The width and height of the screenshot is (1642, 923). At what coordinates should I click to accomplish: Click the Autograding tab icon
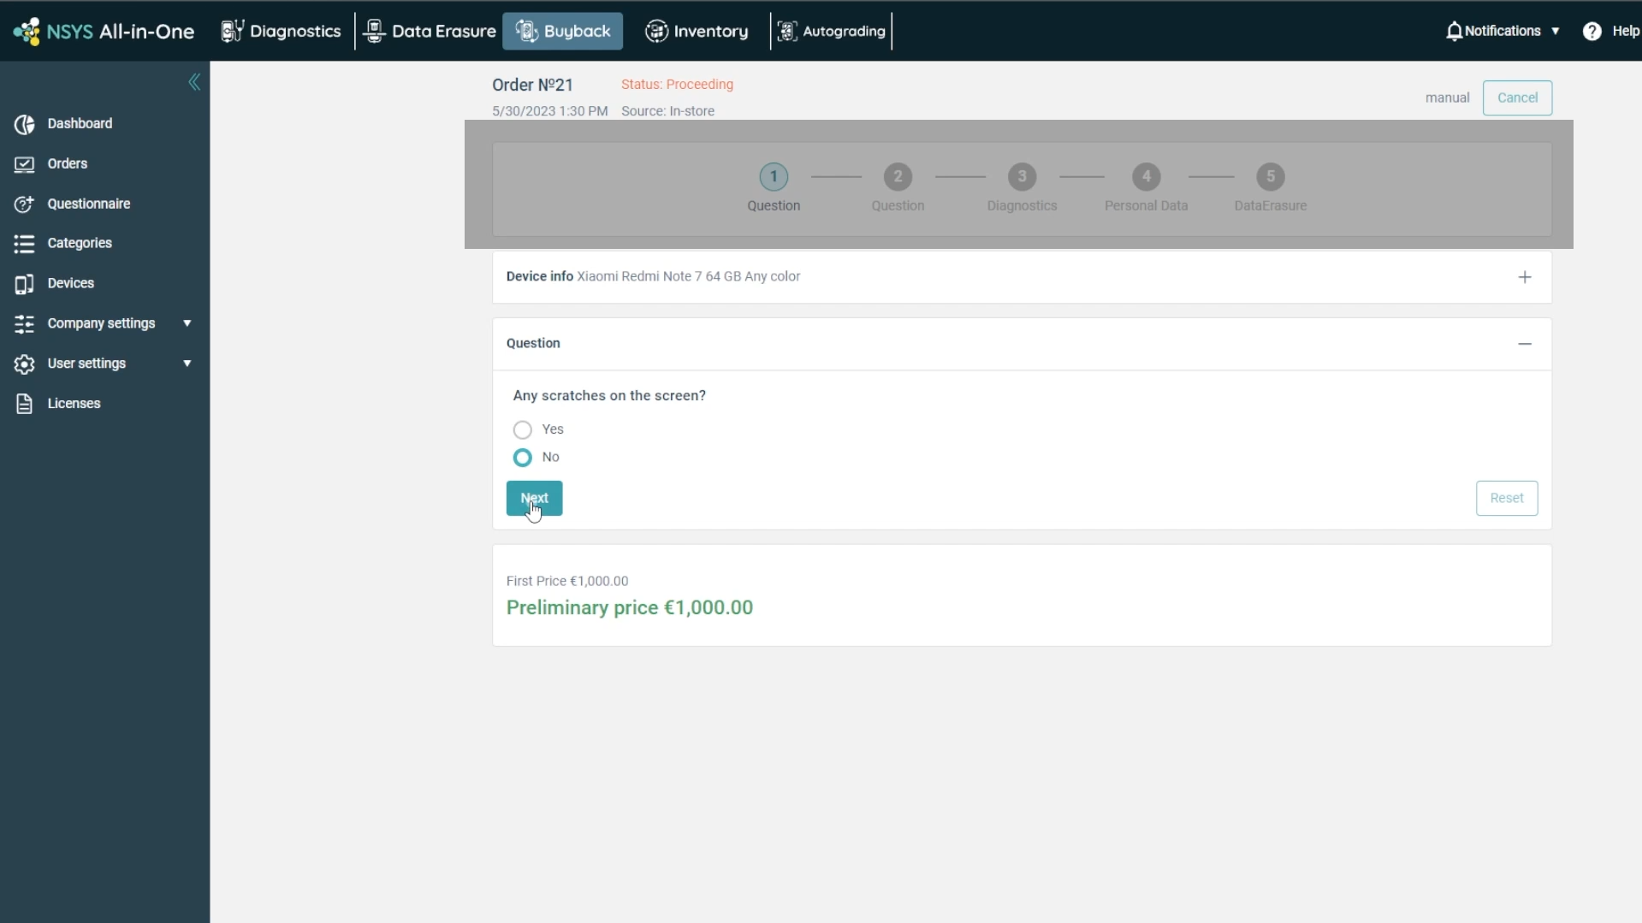pyautogui.click(x=787, y=31)
